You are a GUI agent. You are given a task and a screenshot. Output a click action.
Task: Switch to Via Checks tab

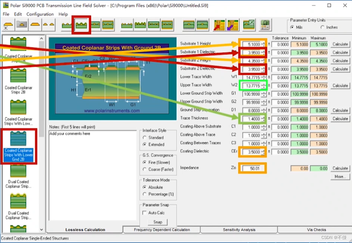pos(316,230)
